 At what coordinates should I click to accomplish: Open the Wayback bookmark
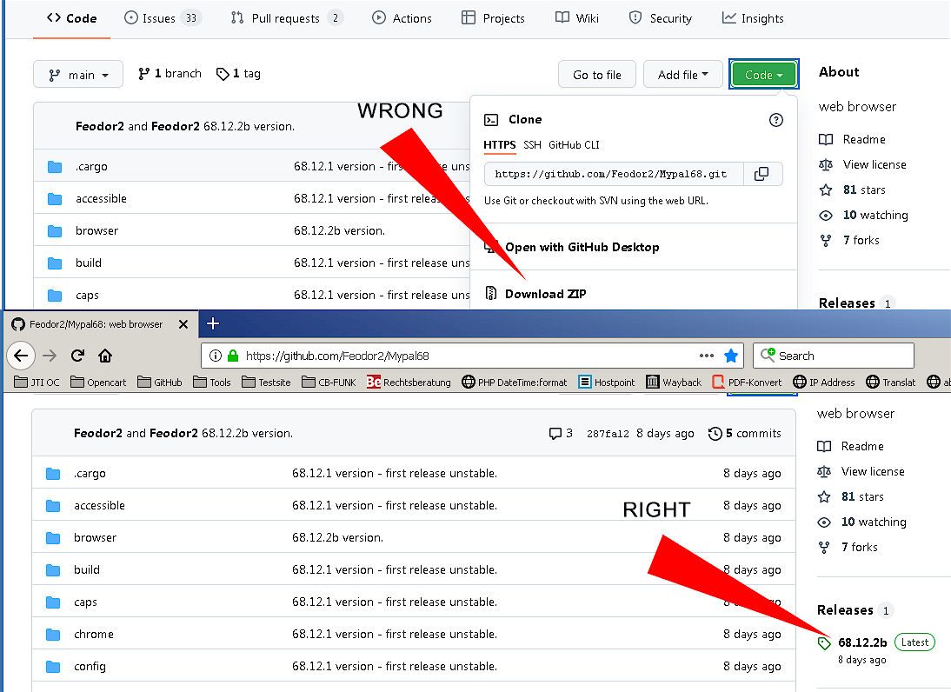(674, 383)
